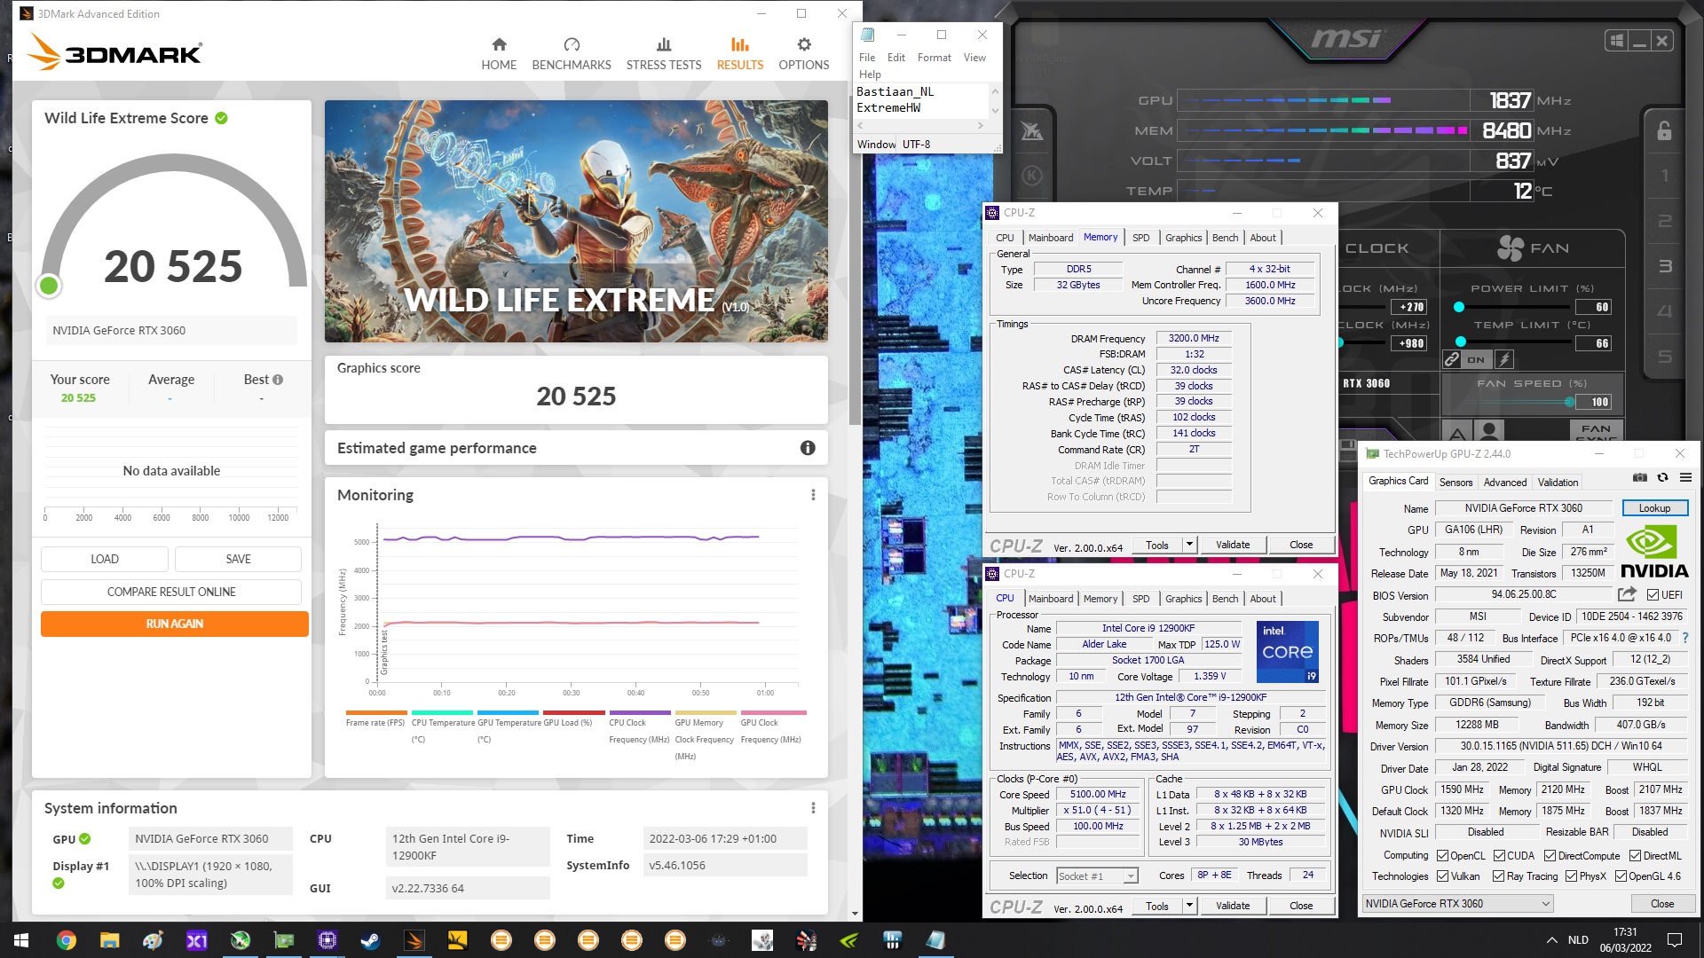
Task: Open the NVIDIA taskbar icon
Action: 849,940
